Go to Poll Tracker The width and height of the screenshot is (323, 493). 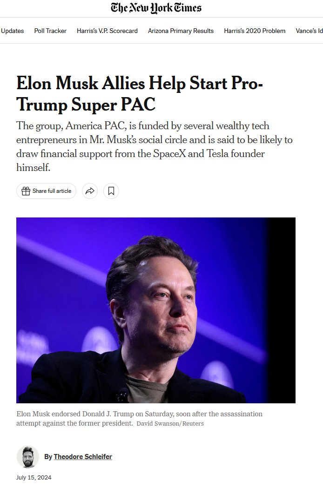50,31
